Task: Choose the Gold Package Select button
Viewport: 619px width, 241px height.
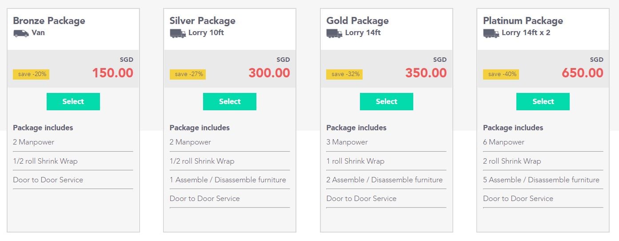Action: 387,101
